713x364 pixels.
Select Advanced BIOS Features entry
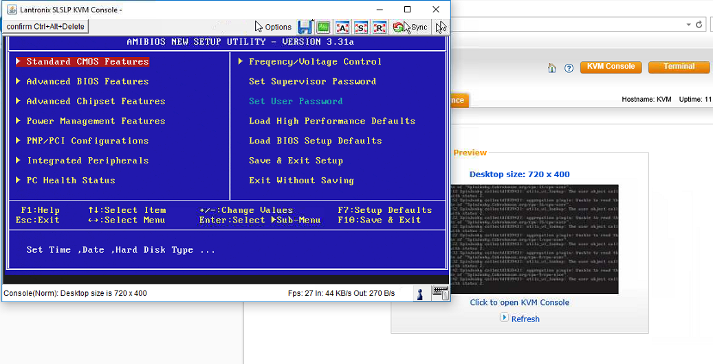87,81
